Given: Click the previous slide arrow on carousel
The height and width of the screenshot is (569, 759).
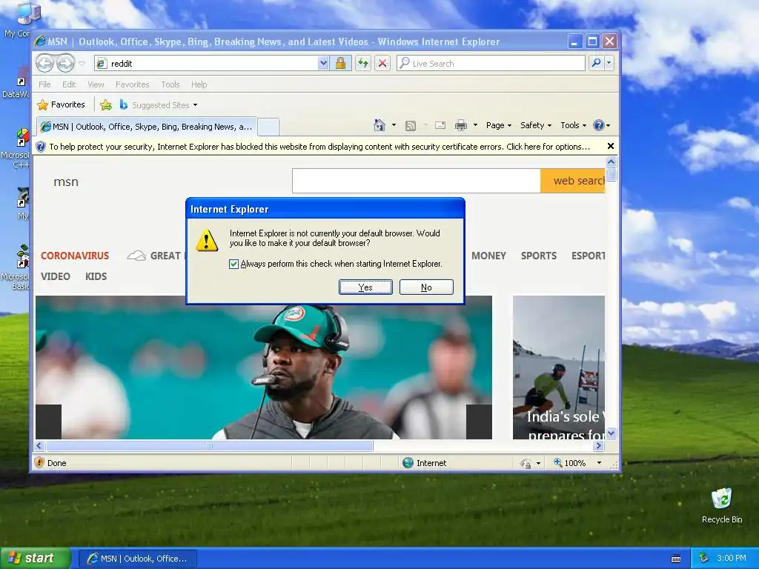Looking at the screenshot, I should pos(48,422).
